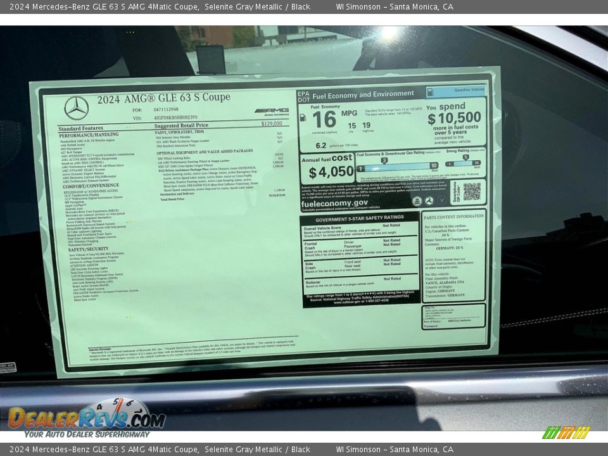The height and width of the screenshot is (456, 608).
Task: Click the Gasoline Vehicle fuel pump icon
Action: tap(429, 92)
